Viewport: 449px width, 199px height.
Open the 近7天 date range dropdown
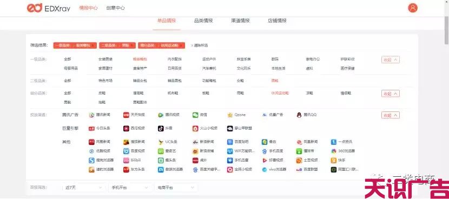pos(84,188)
